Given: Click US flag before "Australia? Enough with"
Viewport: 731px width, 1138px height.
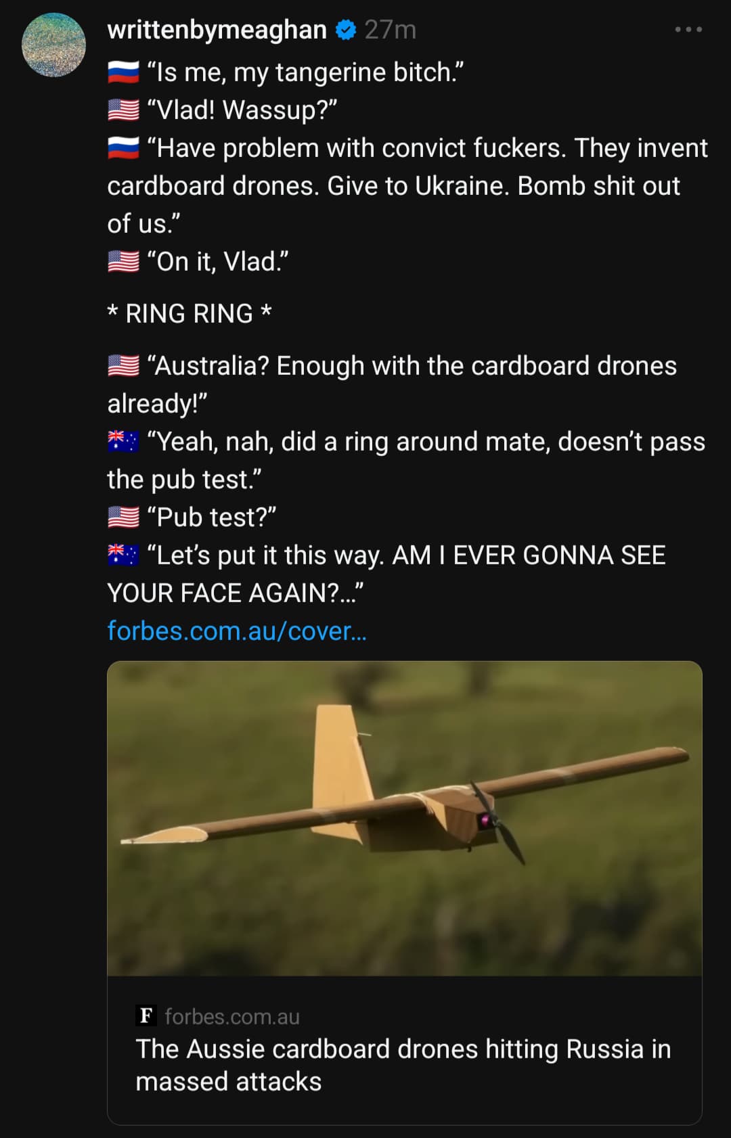Looking at the screenshot, I should click(x=123, y=366).
